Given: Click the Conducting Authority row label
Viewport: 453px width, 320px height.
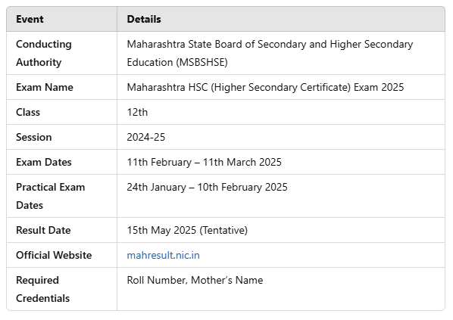Looking at the screenshot, I should (x=44, y=53).
